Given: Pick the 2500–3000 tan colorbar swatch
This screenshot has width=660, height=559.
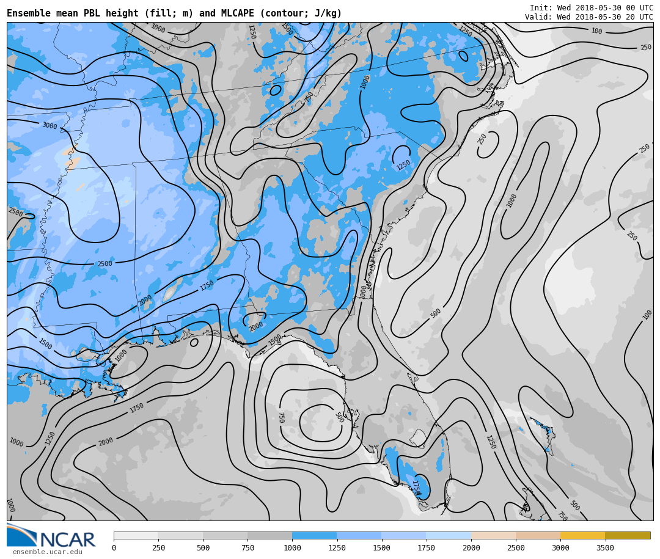Looking at the screenshot, I should point(538,535).
